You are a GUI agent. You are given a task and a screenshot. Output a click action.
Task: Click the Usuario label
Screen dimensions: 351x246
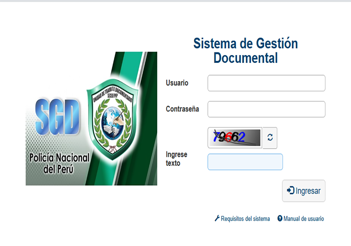(x=177, y=83)
